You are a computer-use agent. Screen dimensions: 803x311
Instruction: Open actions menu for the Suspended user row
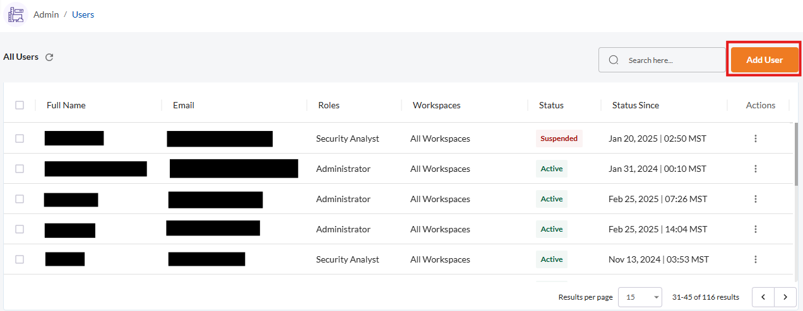tap(756, 139)
